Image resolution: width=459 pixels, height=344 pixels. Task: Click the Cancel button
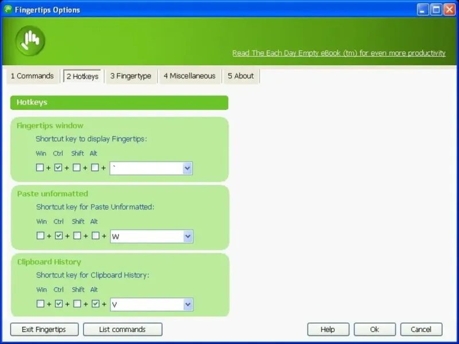(421, 329)
